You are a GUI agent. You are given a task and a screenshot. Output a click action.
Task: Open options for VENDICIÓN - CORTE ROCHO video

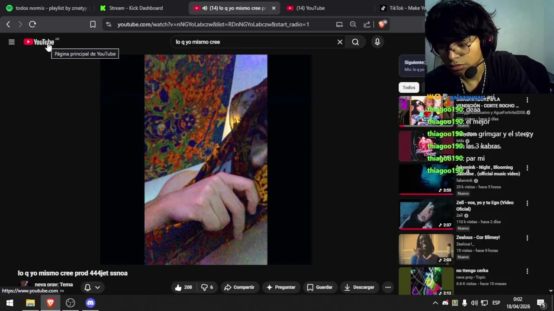tap(527, 100)
